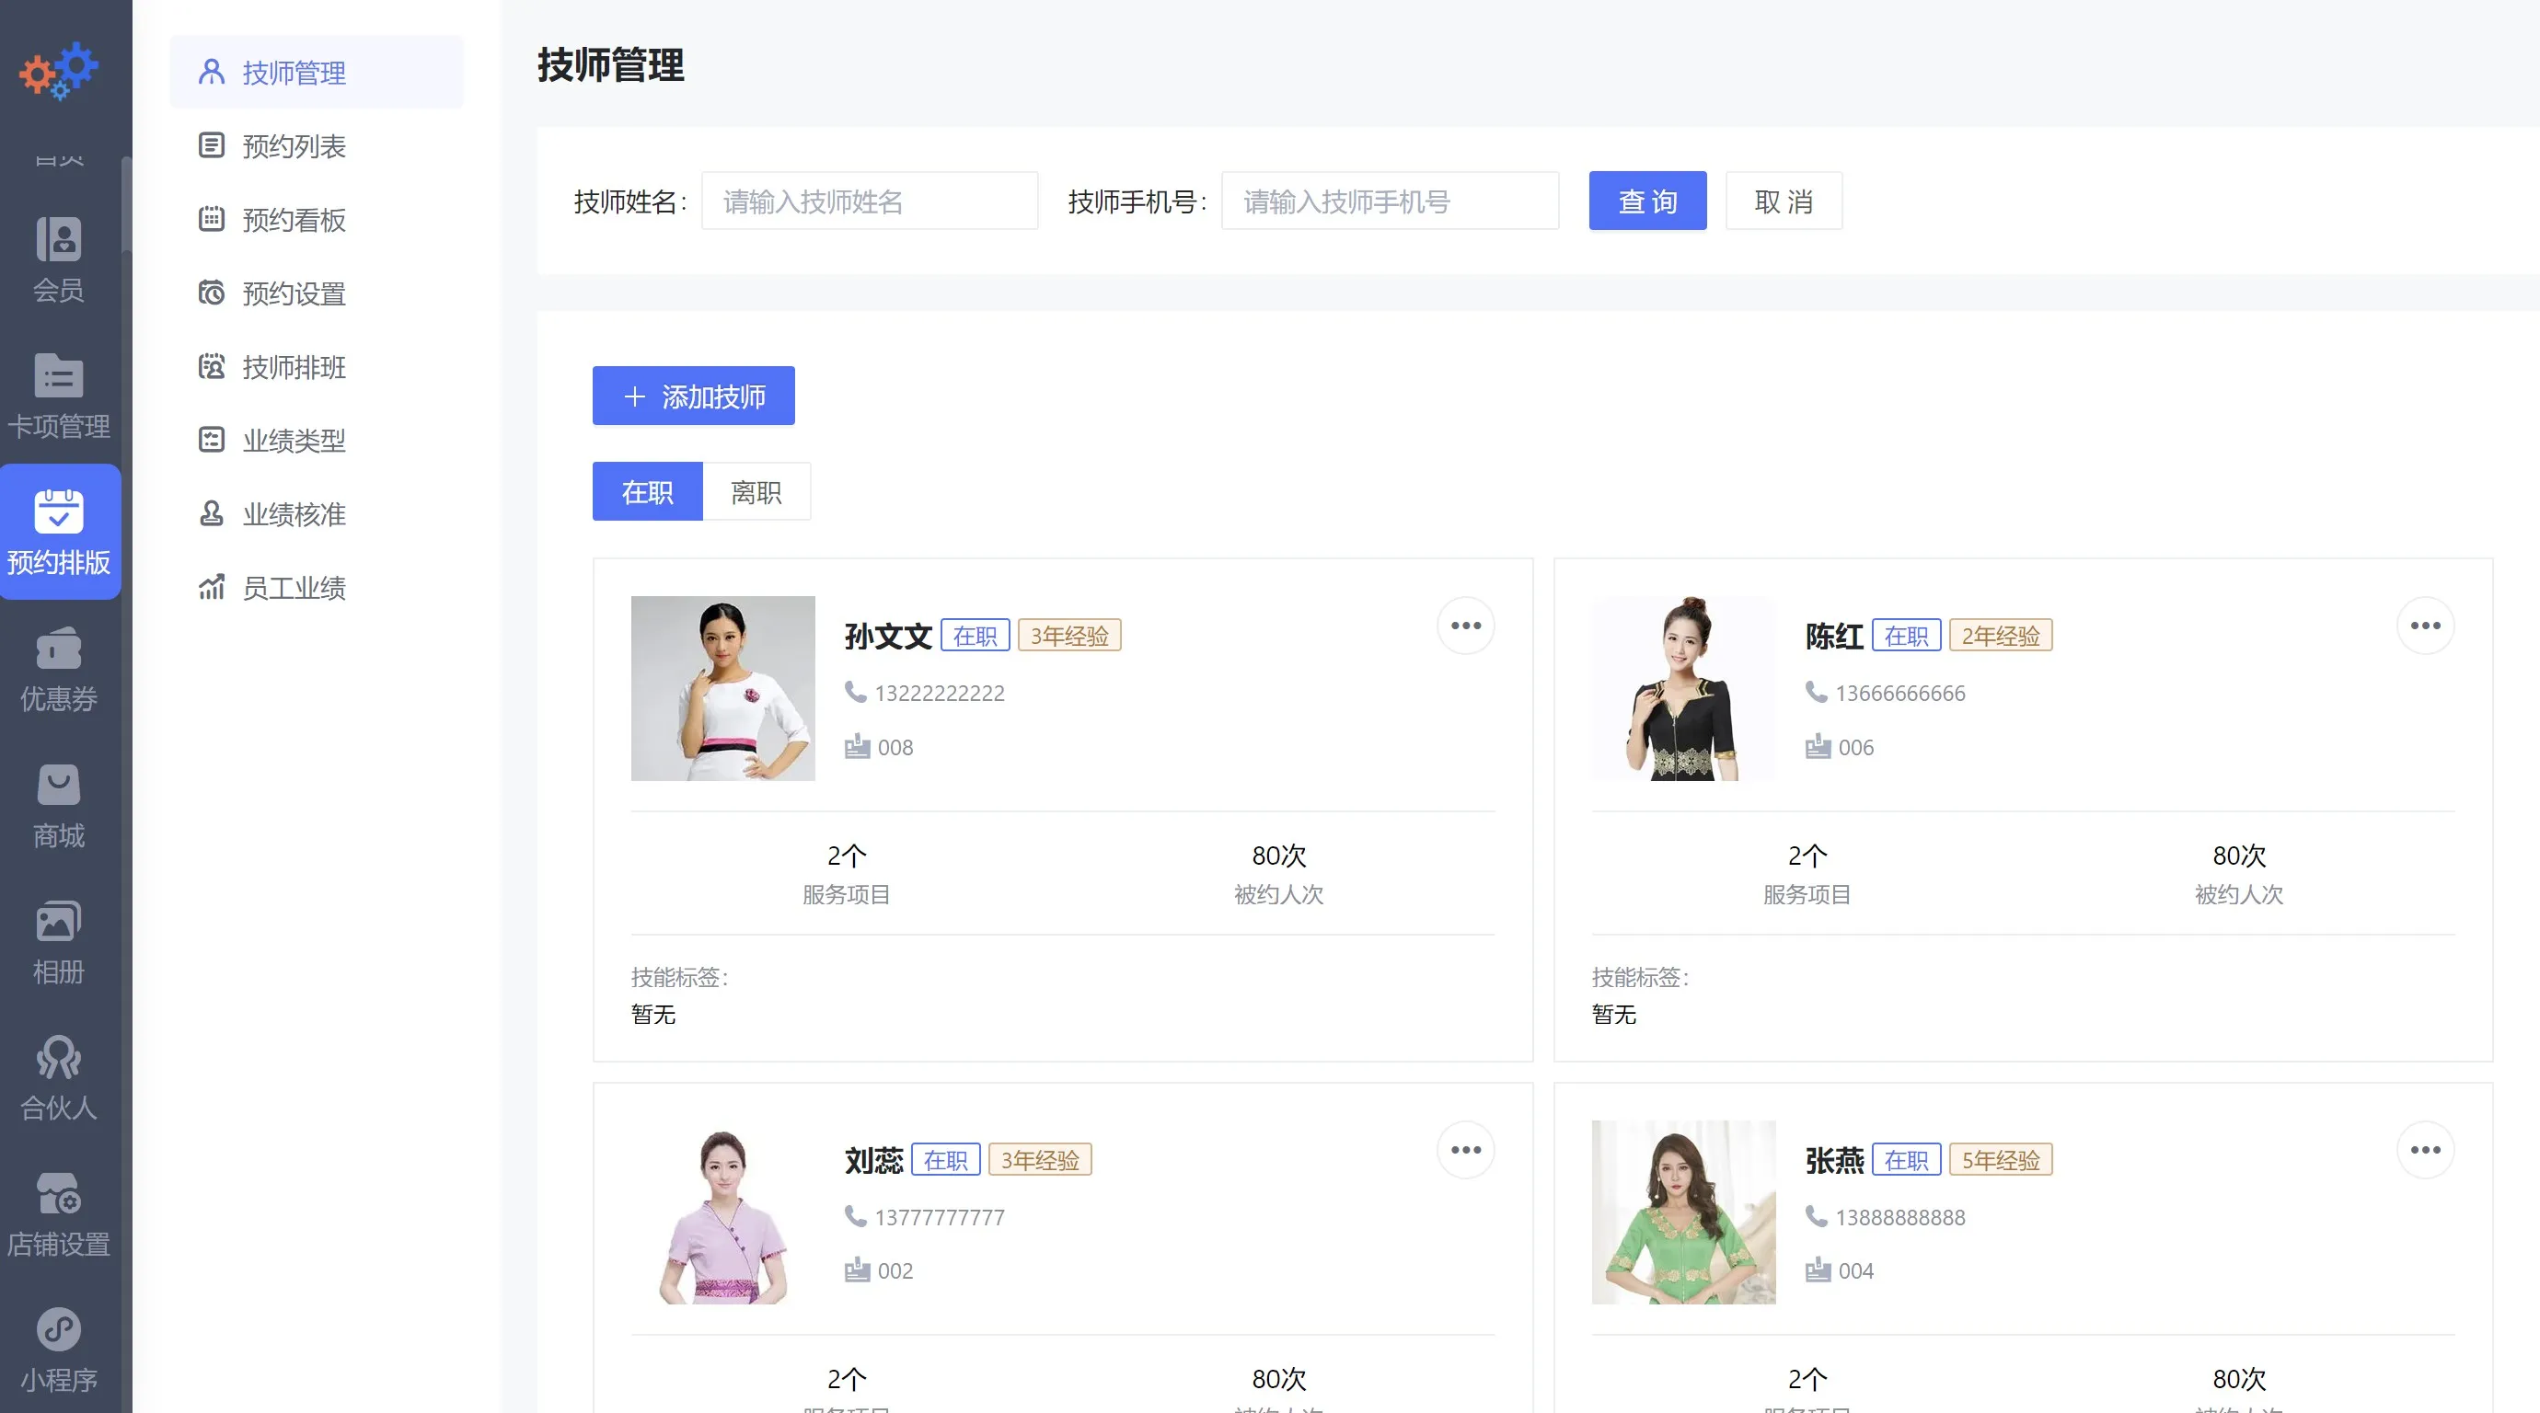Screen dimensions: 2540x1413
Task: Go to 预约设置 menu item
Action: (x=317, y=293)
